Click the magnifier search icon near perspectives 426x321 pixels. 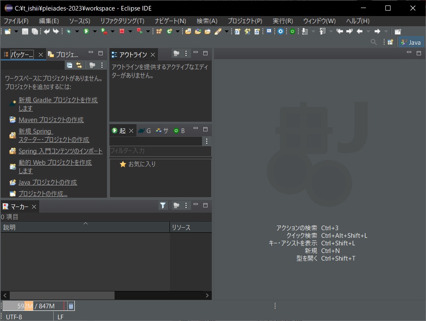coord(374,42)
